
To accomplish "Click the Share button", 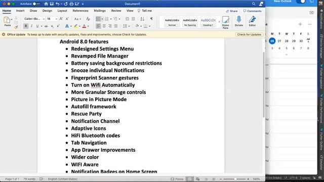I will point(232,11).
